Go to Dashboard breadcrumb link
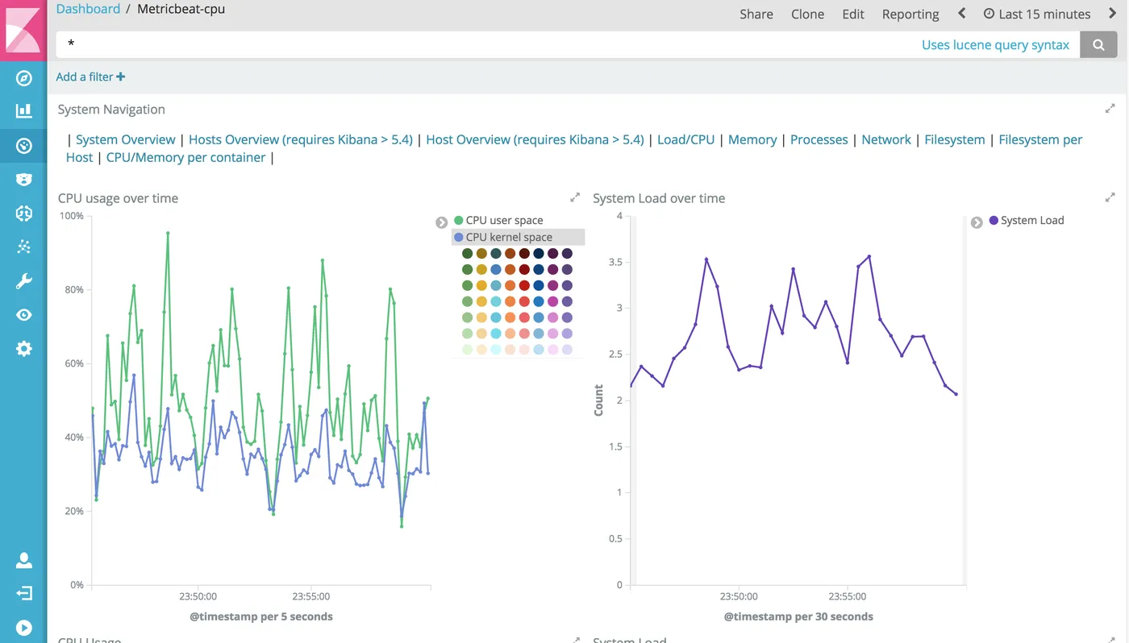Viewport: 1129px width, 643px height. (88, 9)
